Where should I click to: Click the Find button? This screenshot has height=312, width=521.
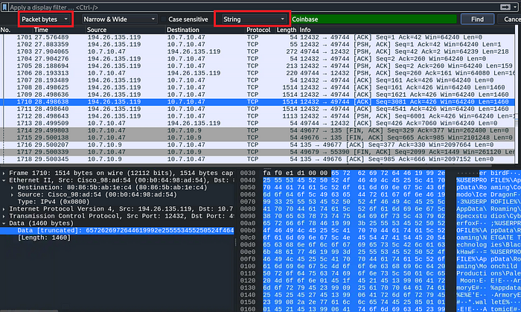click(477, 19)
